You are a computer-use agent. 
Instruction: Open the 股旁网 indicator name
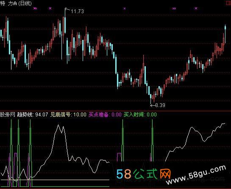click(8, 115)
